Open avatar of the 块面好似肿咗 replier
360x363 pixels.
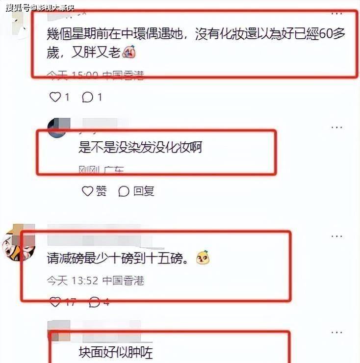pyautogui.click(x=59, y=331)
